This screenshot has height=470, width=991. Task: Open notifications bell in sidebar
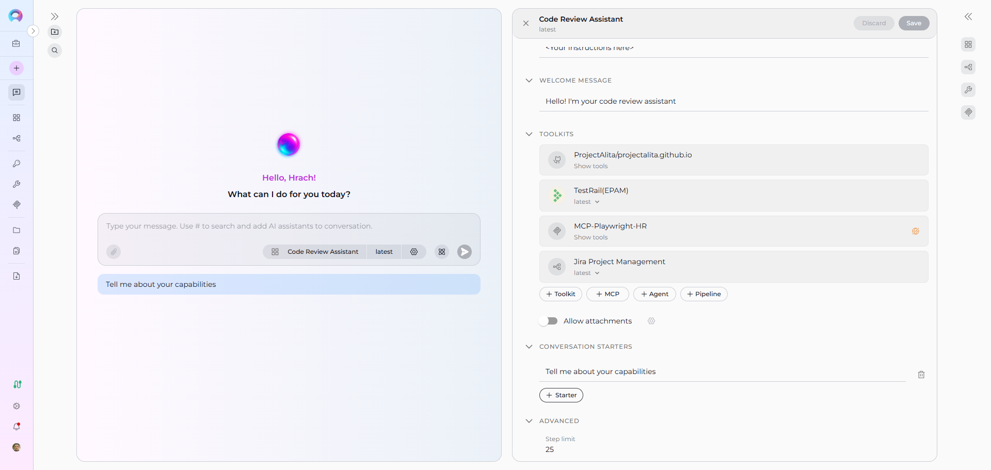[17, 427]
